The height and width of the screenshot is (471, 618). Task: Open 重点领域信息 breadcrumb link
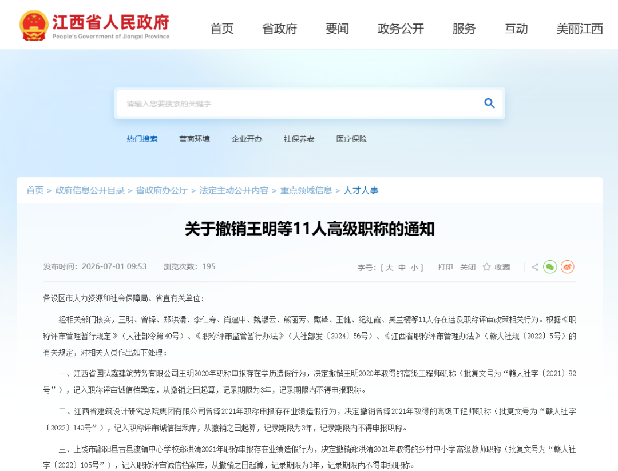[x=306, y=190]
